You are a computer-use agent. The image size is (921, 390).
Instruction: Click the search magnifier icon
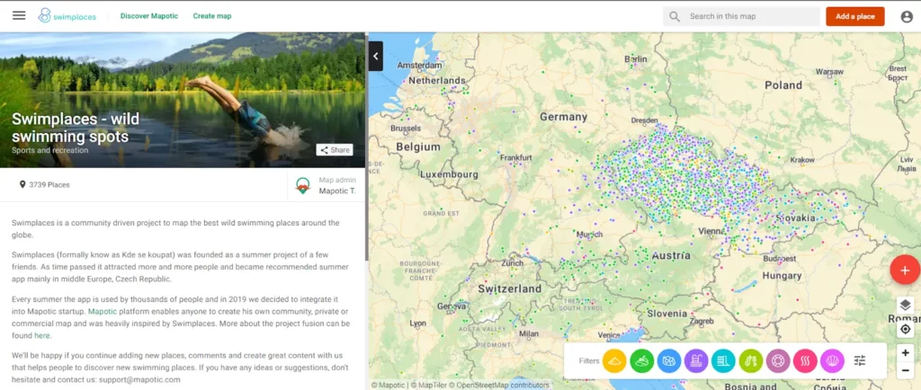[x=675, y=16]
